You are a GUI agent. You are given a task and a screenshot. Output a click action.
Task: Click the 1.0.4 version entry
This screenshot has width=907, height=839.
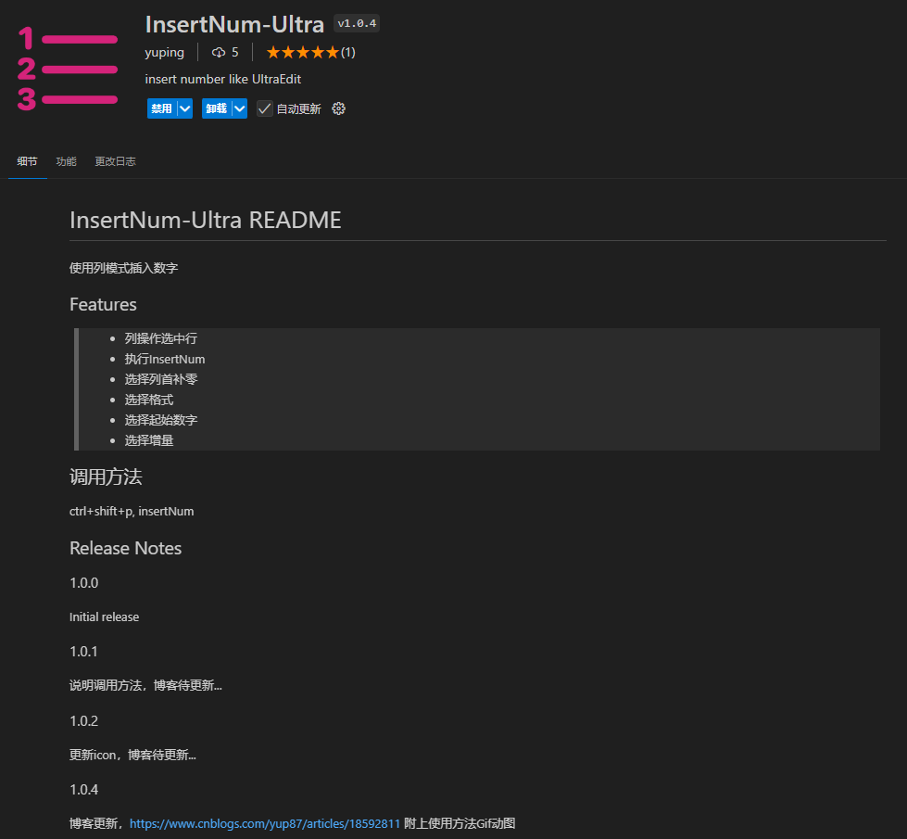[84, 790]
